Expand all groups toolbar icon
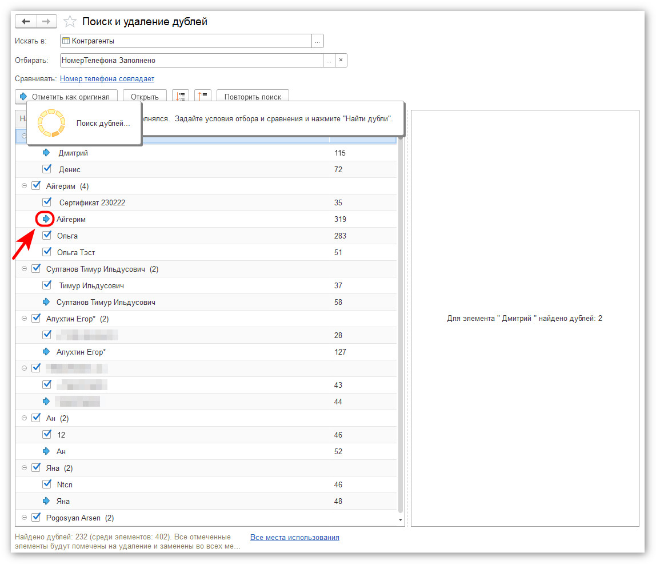 click(x=181, y=97)
